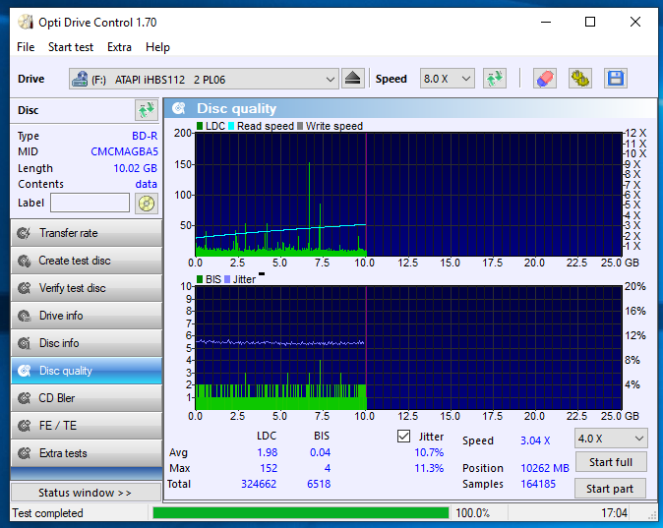The height and width of the screenshot is (528, 663).
Task: Switch to the CD Bler panel
Action: click(87, 398)
